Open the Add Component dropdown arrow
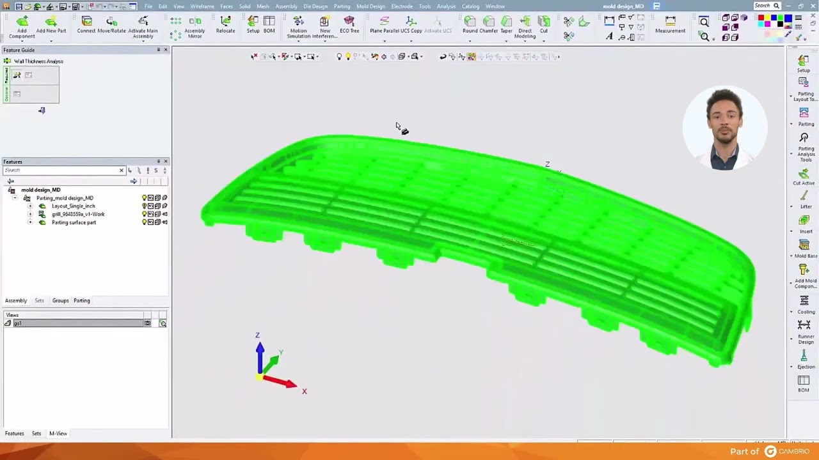This screenshot has height=460, width=819. [22, 42]
